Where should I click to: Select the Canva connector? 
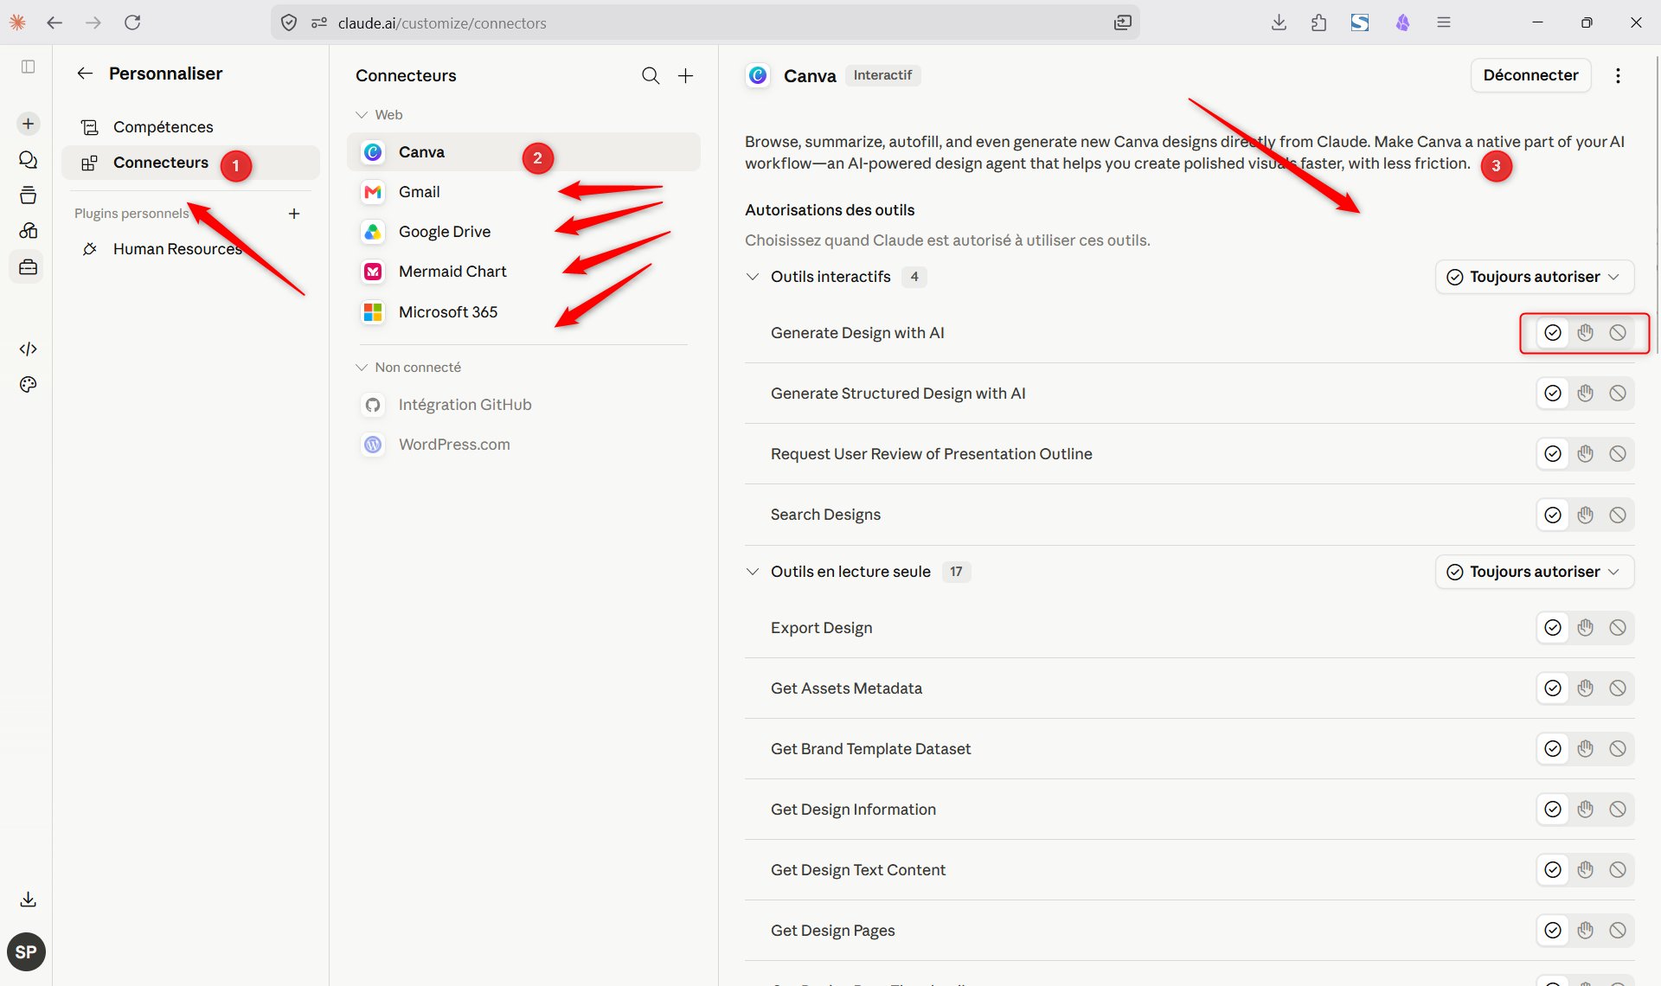[x=523, y=152]
